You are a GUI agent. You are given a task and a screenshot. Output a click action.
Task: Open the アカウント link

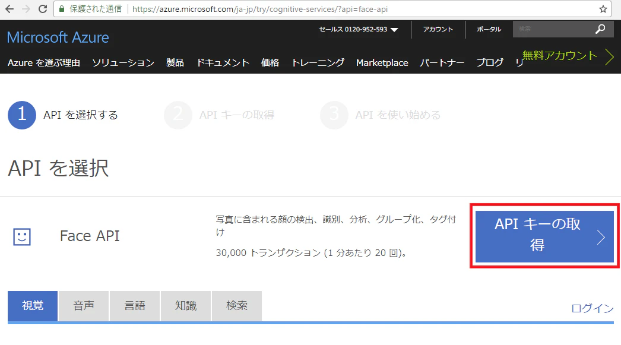coord(438,29)
